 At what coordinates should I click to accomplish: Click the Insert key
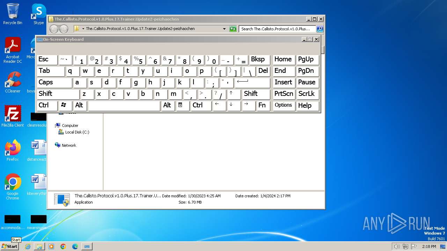(x=284, y=83)
